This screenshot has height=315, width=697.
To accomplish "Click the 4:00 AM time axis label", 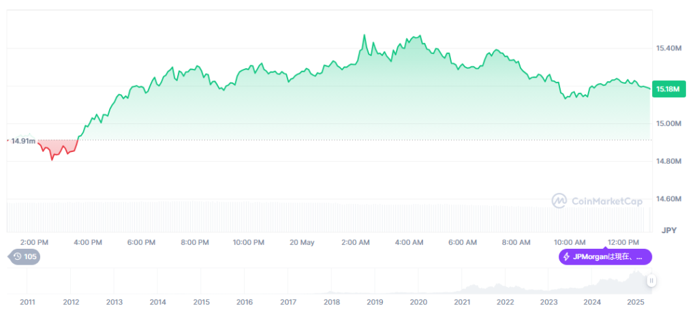I will [409, 243].
